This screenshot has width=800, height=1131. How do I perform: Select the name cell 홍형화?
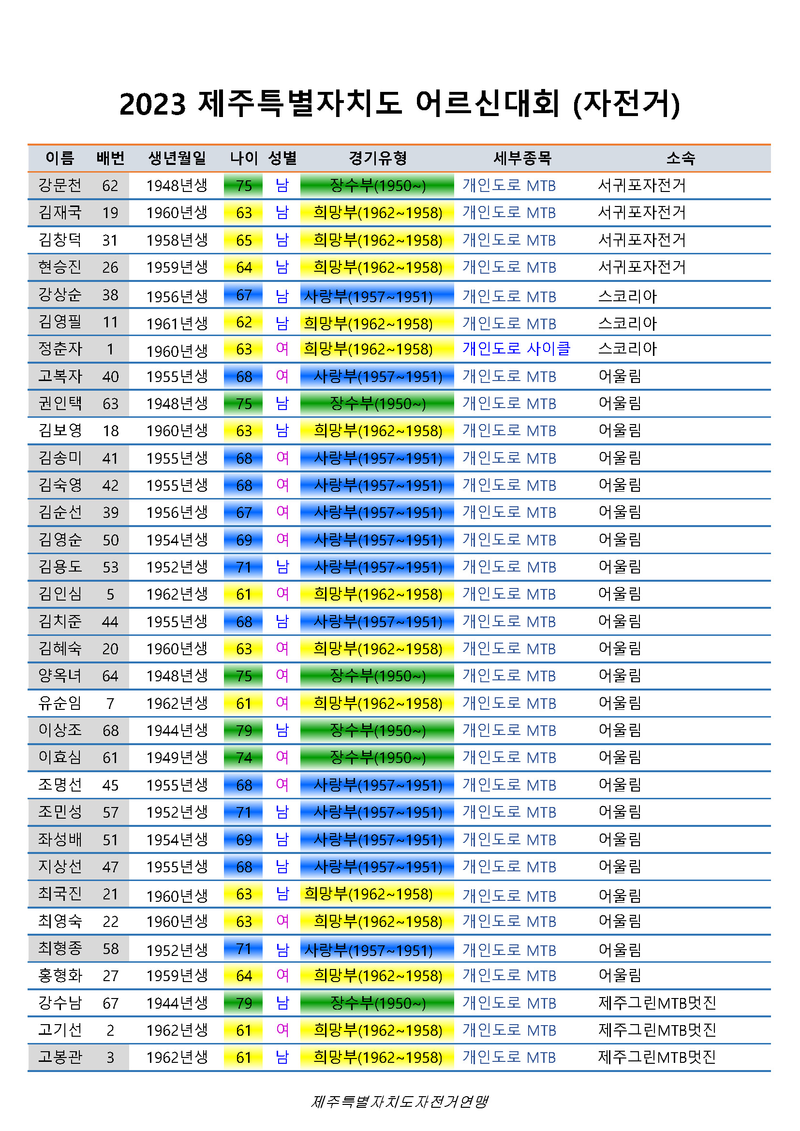[x=59, y=976]
